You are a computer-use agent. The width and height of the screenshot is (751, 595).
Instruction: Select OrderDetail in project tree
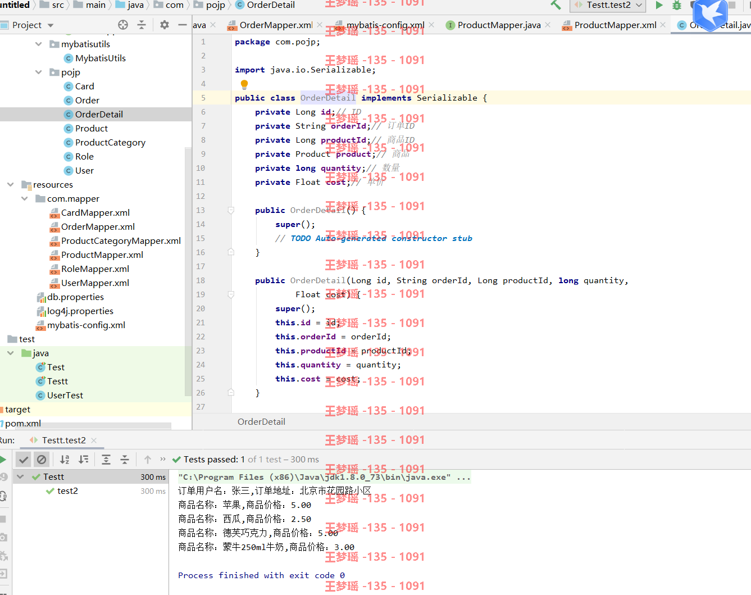tap(93, 114)
